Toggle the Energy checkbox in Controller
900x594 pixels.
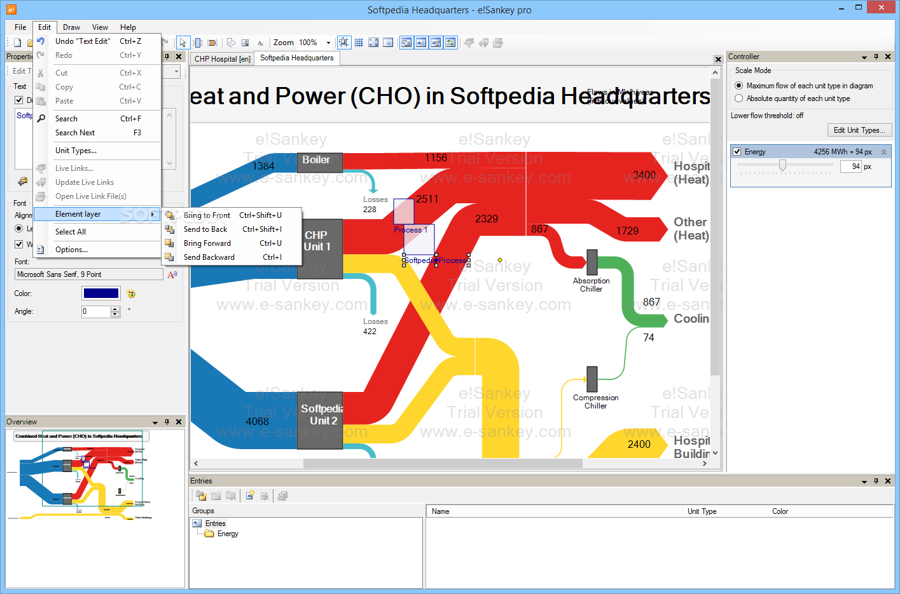click(737, 152)
